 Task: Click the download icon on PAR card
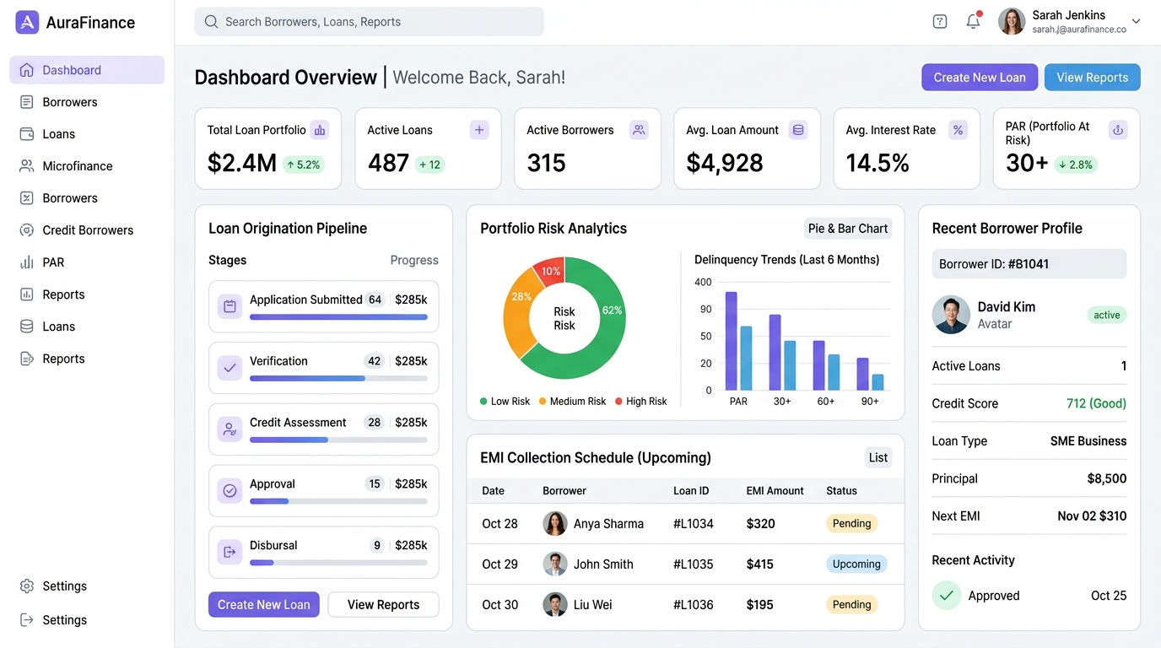1118,130
